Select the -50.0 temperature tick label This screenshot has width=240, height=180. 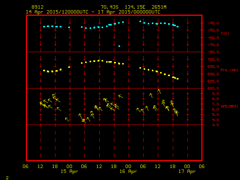pyautogui.click(x=213, y=30)
